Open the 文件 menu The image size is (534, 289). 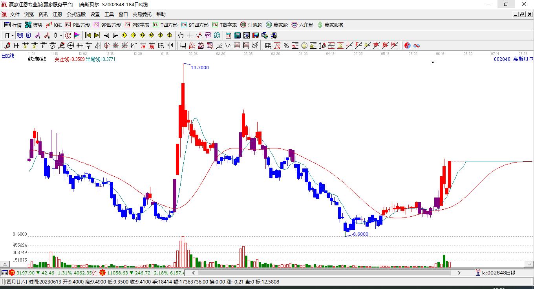click(x=15, y=15)
